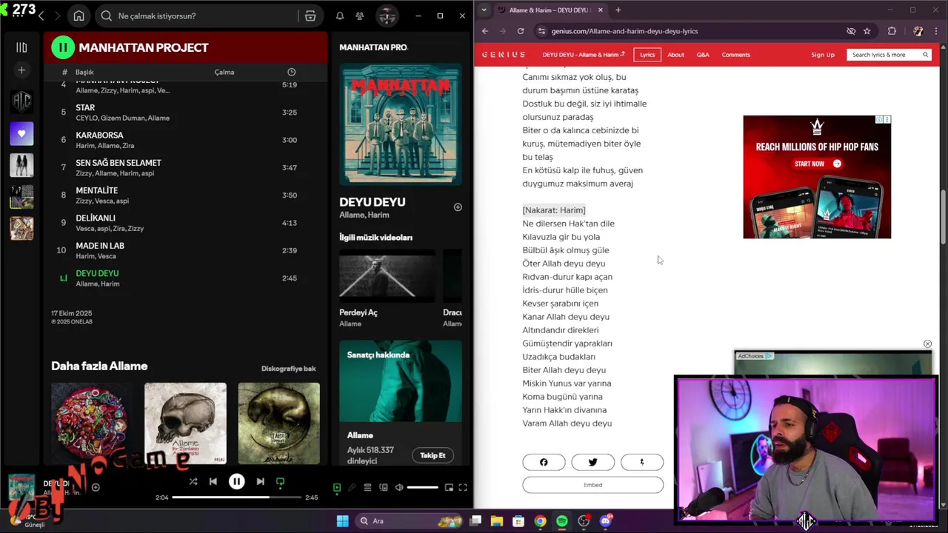Click the Genius search lyrics field

889,55
